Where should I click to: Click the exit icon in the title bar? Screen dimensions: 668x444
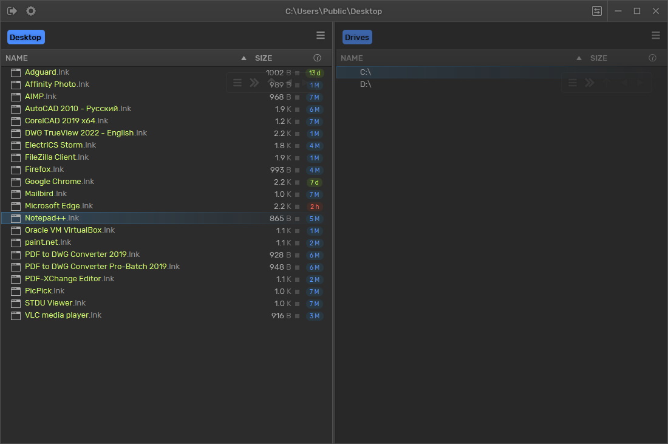click(12, 11)
